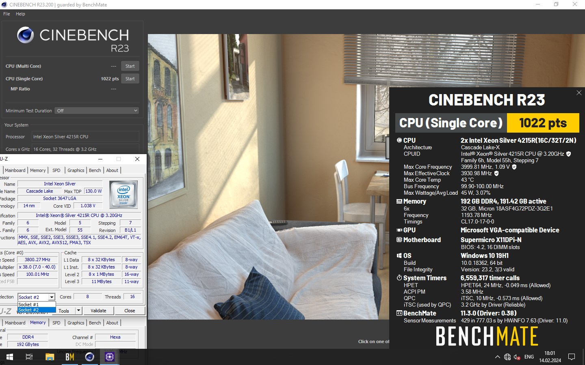This screenshot has width=585, height=365.
Task: Open the File menu in Cinebench
Action: 6,14
